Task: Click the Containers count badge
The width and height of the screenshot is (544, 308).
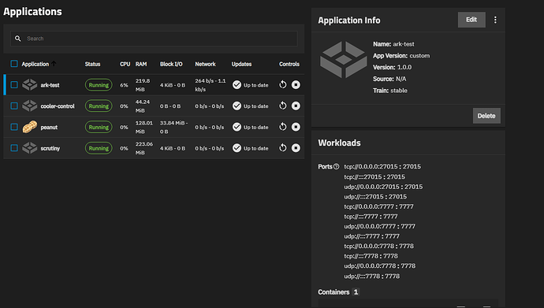Action: pos(356,292)
